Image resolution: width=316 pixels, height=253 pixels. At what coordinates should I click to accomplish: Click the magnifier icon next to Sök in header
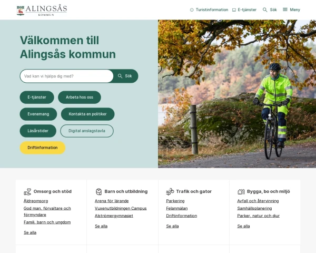point(265,9)
